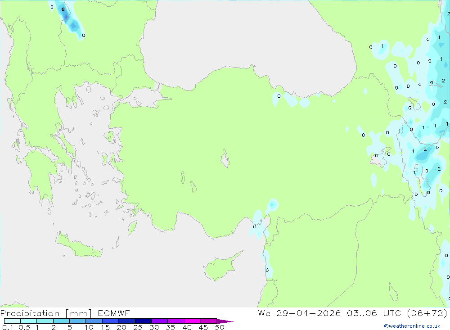
Task: Click the legend tick label "0.1"
Action: pos(8,327)
